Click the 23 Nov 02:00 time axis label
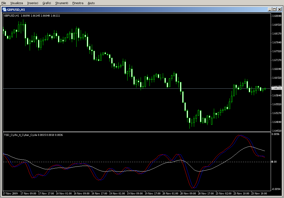 [x=224, y=194]
